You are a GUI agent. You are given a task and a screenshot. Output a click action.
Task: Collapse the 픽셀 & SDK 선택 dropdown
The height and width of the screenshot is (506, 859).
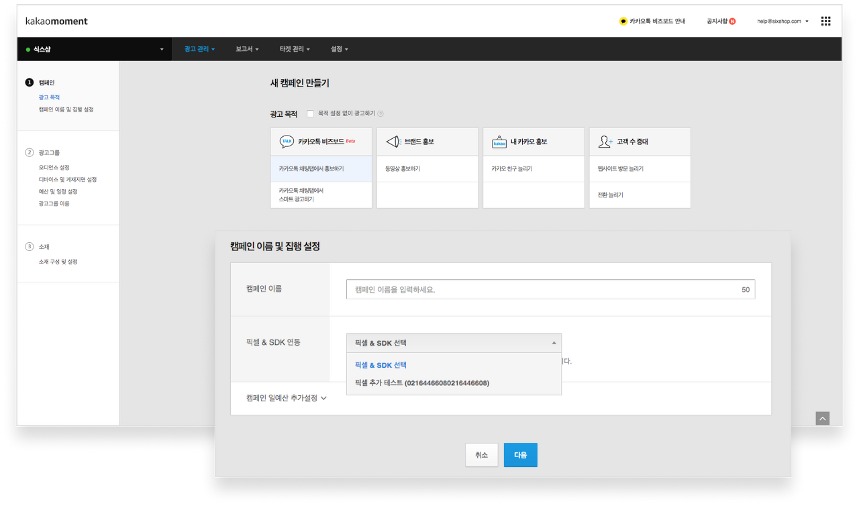point(454,343)
